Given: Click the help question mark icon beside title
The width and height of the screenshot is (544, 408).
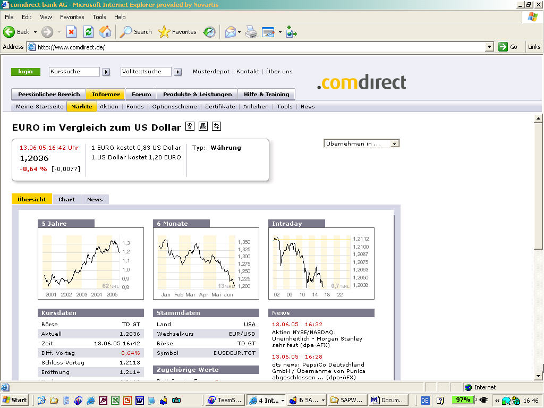Looking at the screenshot, I should 190,126.
